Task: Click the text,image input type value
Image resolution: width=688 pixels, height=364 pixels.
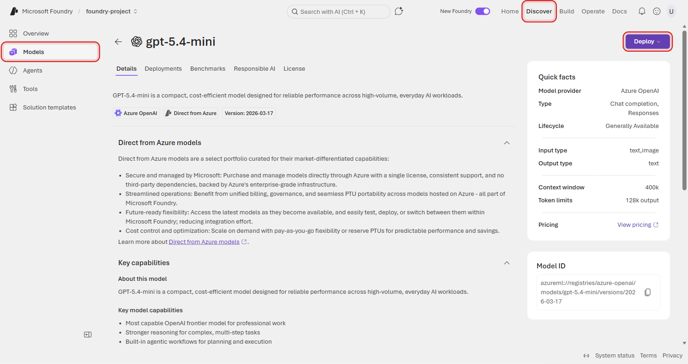Action: 644,151
